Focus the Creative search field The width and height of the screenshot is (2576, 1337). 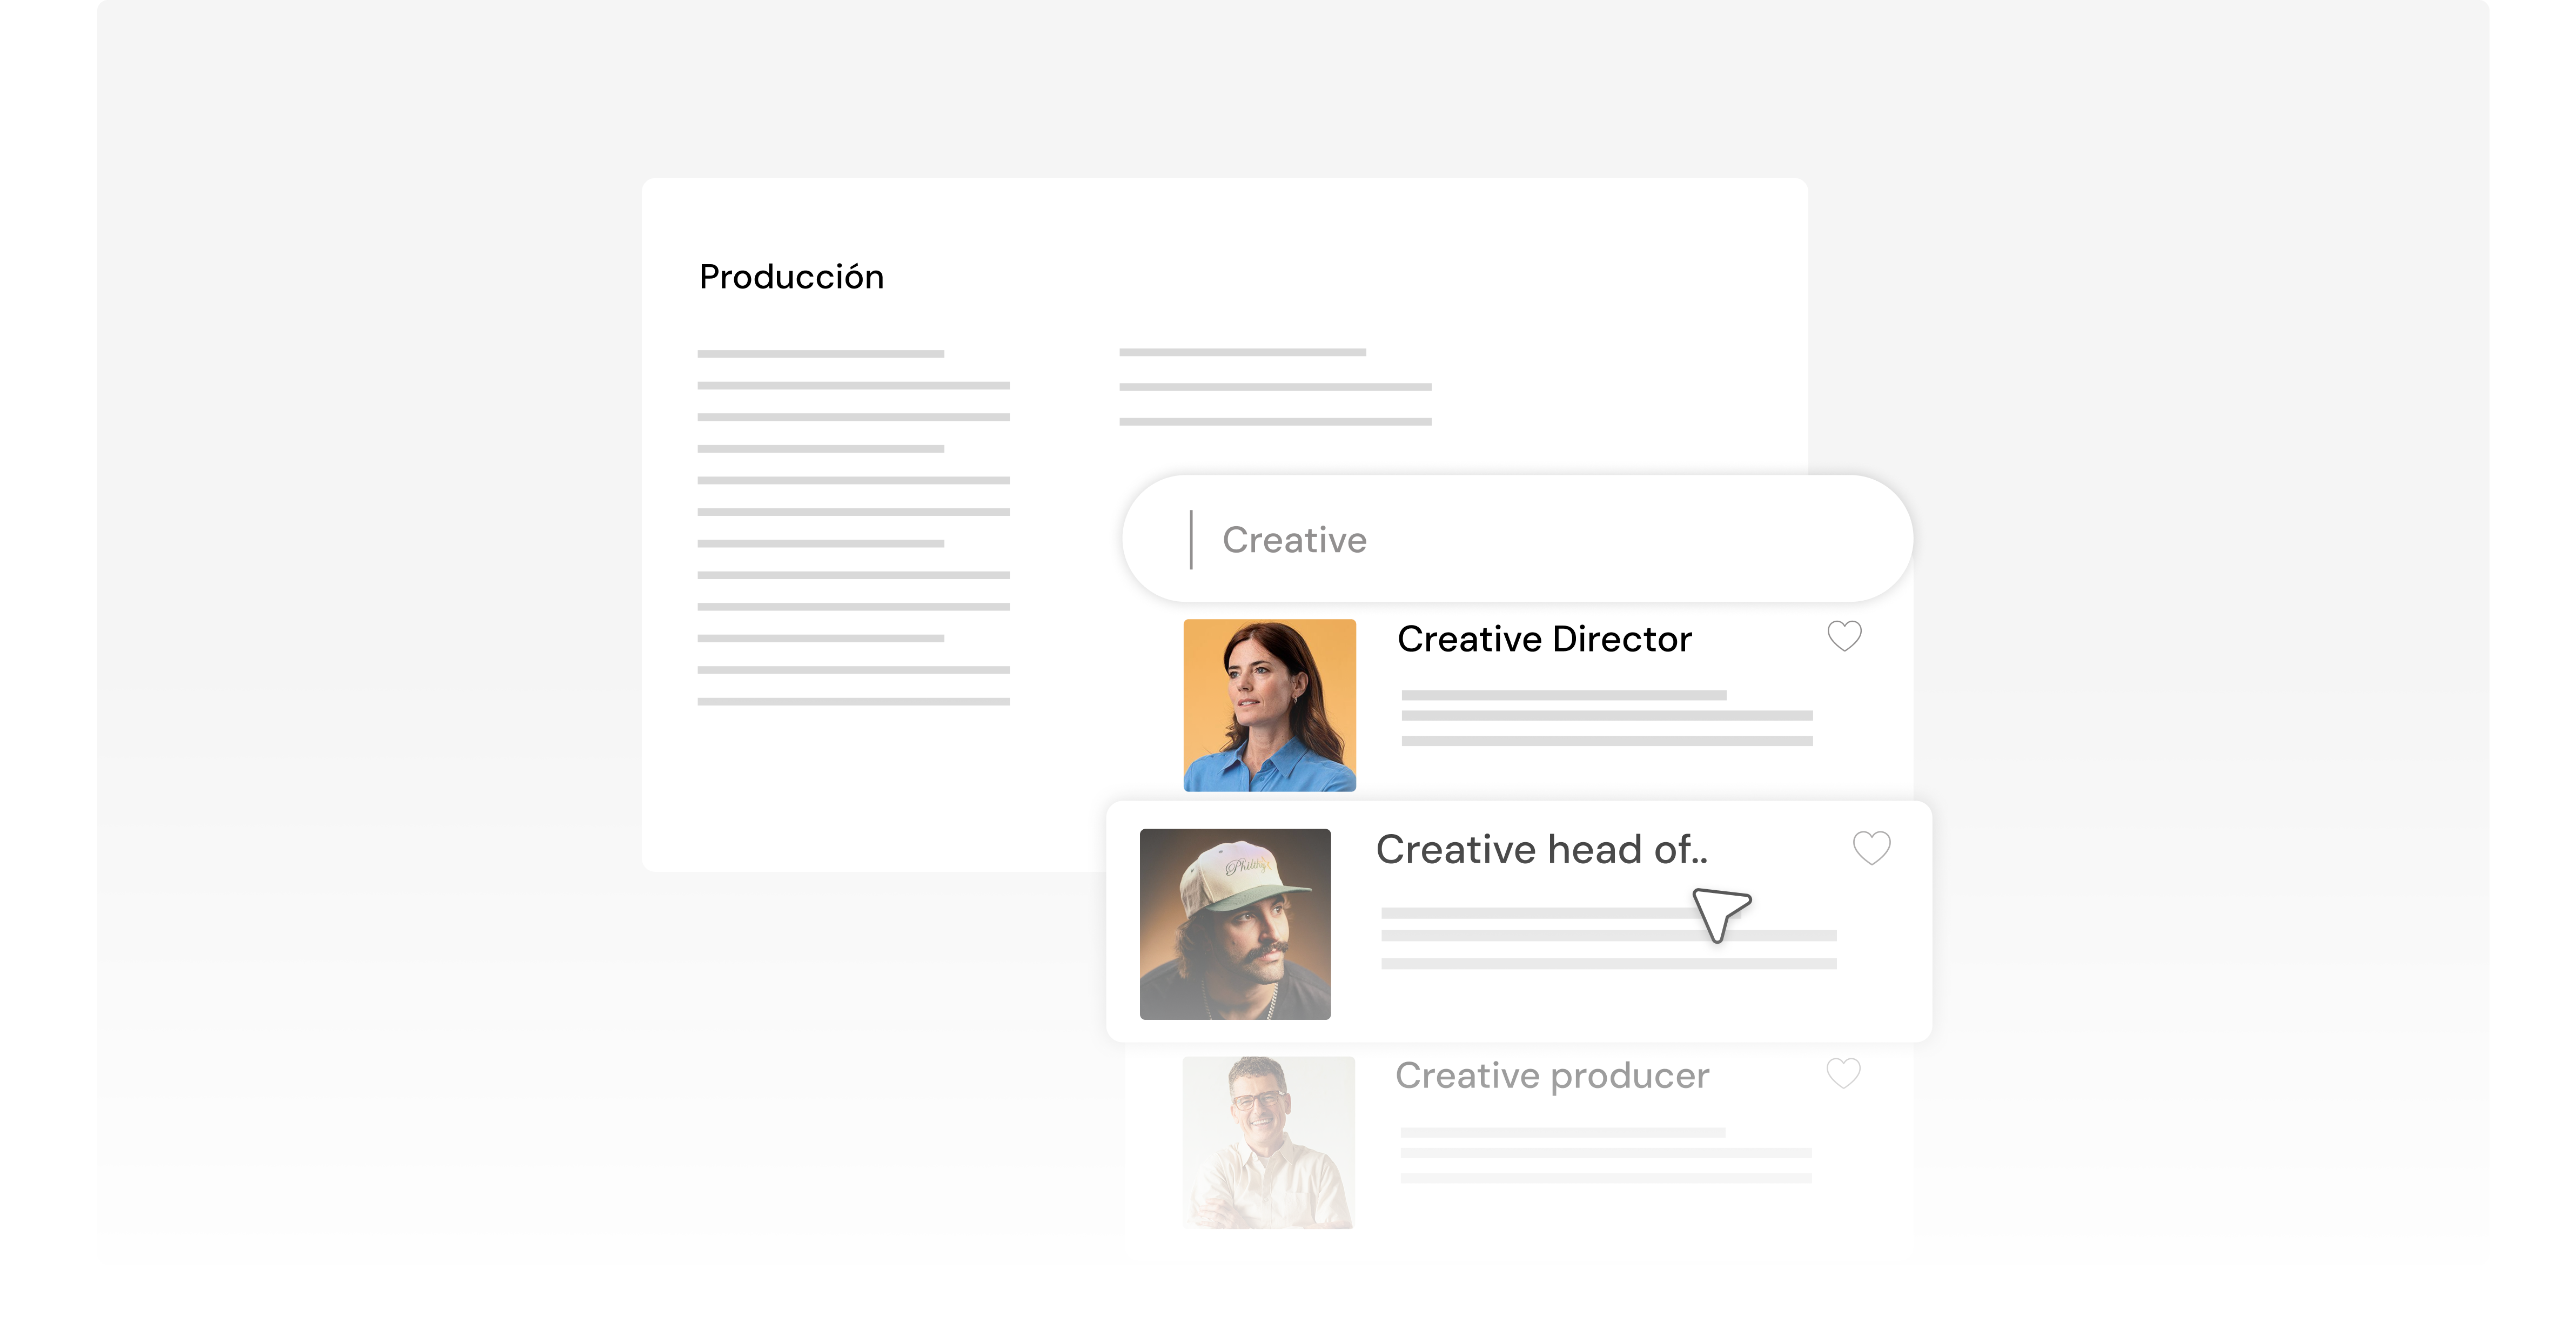[x=1517, y=539]
